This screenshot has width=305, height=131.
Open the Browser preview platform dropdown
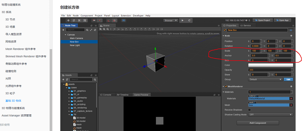tap(171, 21)
